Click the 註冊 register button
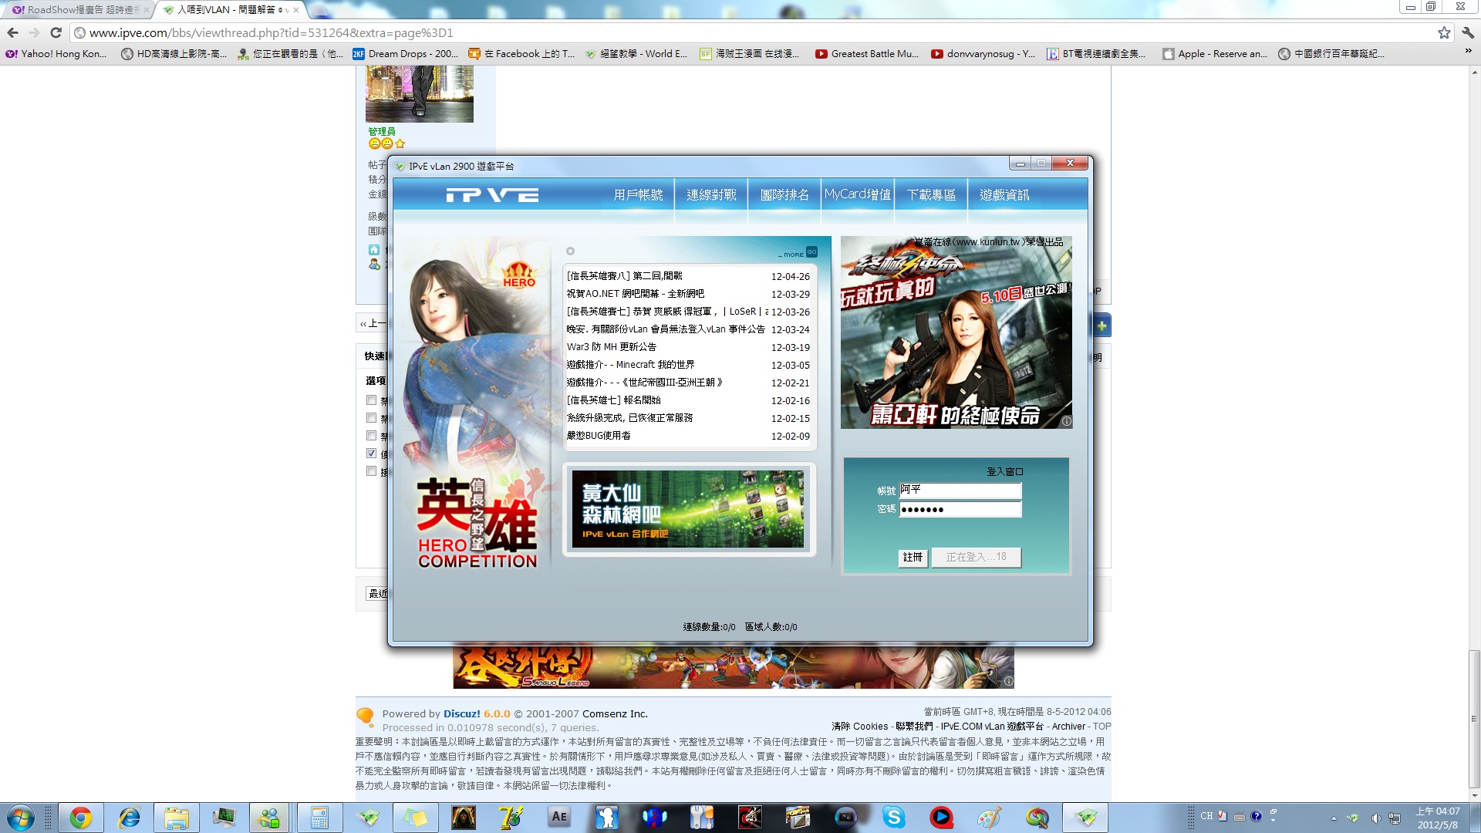1481x833 pixels. click(913, 557)
